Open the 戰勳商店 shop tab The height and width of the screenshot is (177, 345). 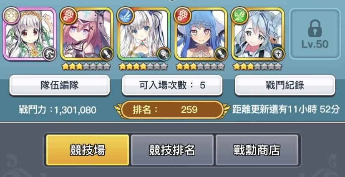[x=257, y=150]
